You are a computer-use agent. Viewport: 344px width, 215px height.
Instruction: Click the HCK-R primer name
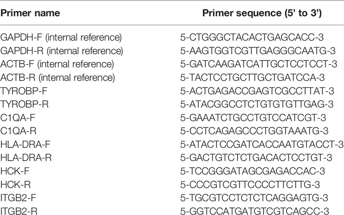tap(15, 185)
